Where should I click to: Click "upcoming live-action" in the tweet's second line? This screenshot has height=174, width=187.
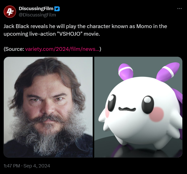point(30,34)
